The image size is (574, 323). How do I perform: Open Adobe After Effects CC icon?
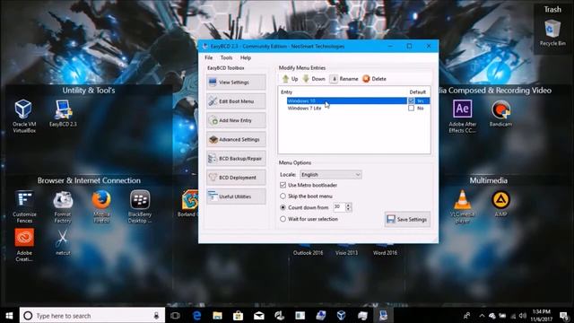[463, 116]
